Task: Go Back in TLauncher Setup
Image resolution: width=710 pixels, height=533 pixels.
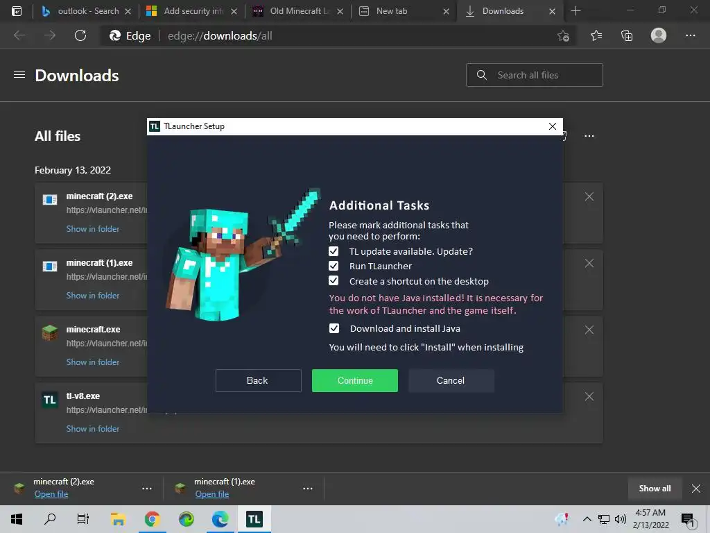Action: 258,381
